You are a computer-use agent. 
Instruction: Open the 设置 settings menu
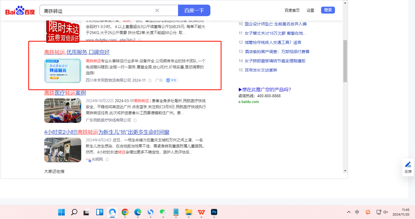coord(310,10)
